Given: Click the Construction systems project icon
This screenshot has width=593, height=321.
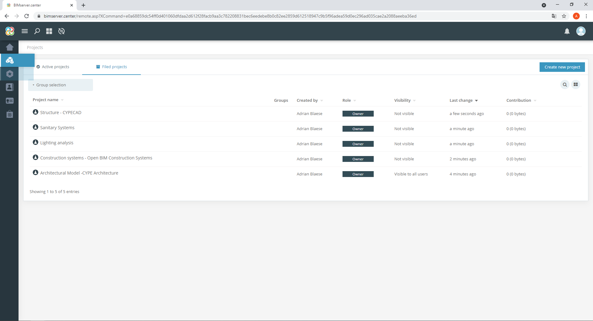Looking at the screenshot, I should tap(36, 157).
